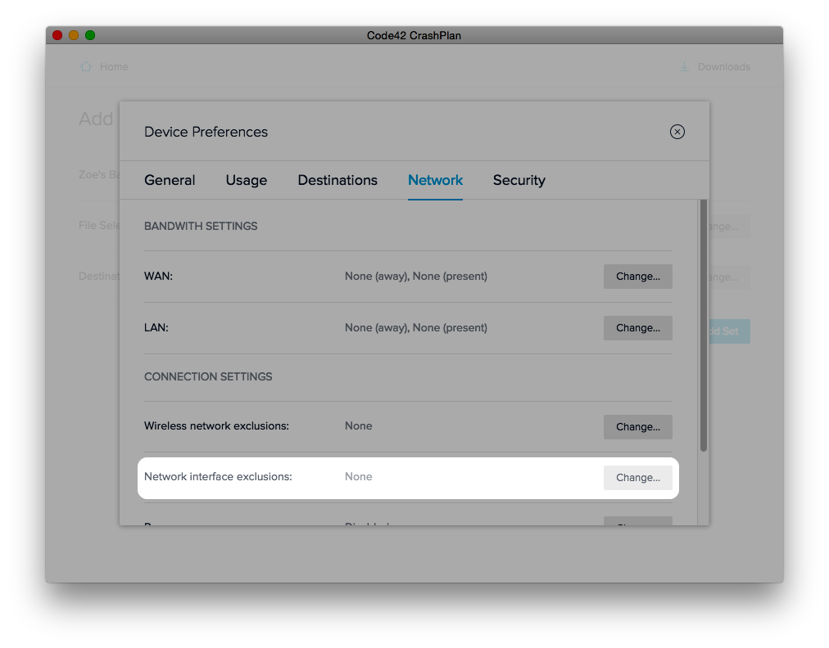
Task: Change the WAN bandwidth settings
Action: pyautogui.click(x=637, y=277)
